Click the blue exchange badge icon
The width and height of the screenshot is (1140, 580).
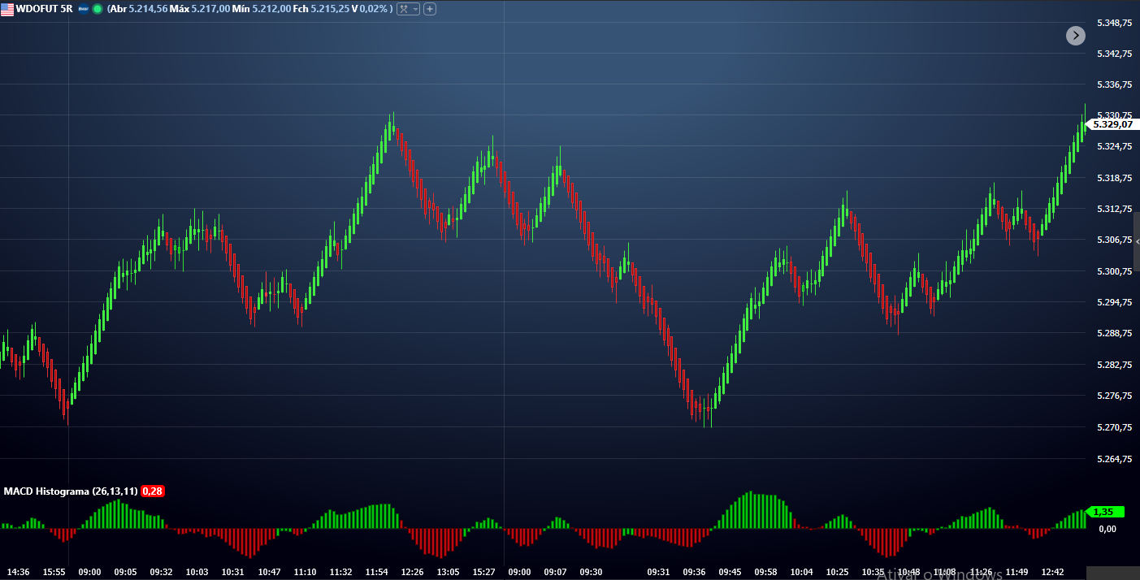click(83, 9)
